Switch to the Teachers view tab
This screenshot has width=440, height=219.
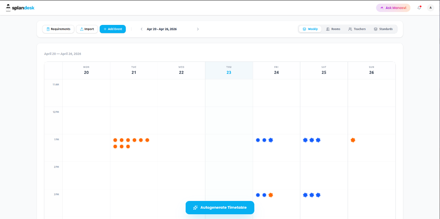click(357, 29)
